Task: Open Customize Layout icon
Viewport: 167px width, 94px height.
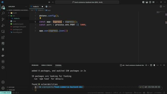Action: click(x=153, y=2)
